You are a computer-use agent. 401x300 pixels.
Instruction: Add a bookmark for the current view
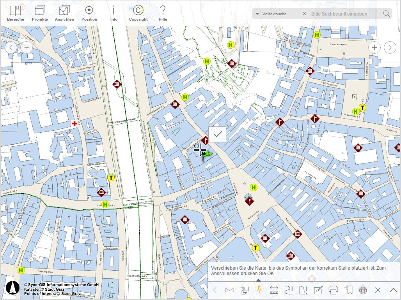(349, 290)
